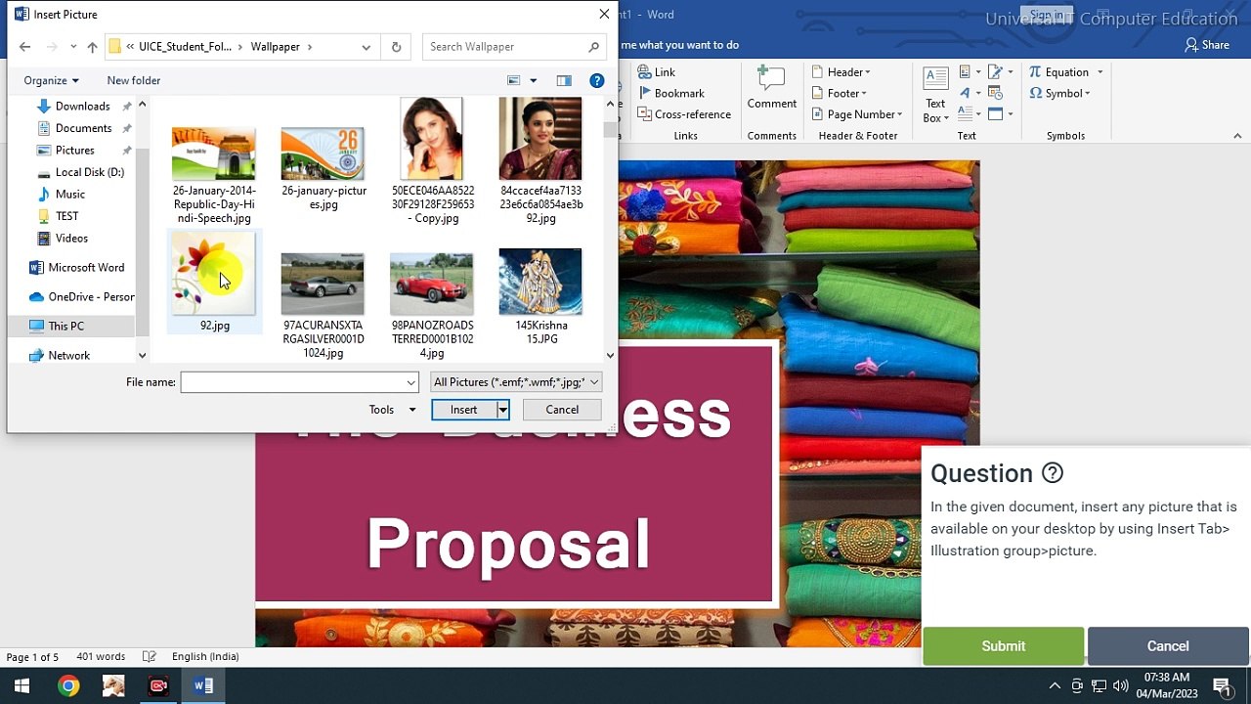The width and height of the screenshot is (1251, 704).
Task: Open the dialog Help question mark icon
Action: pos(596,80)
